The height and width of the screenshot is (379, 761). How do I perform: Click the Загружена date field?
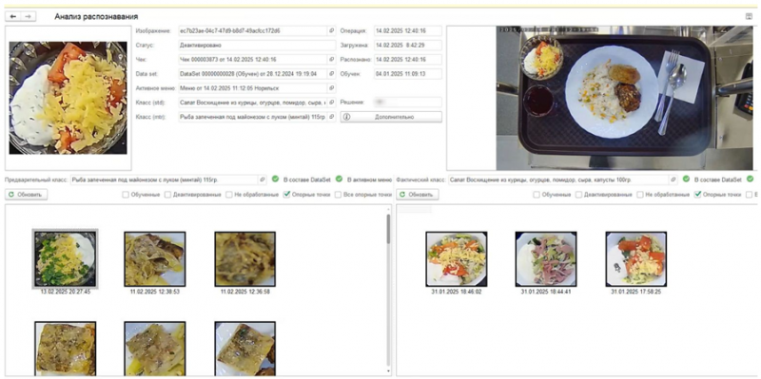tap(408, 45)
